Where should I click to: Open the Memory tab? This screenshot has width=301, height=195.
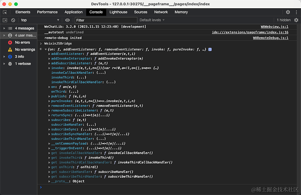click(x=181, y=12)
